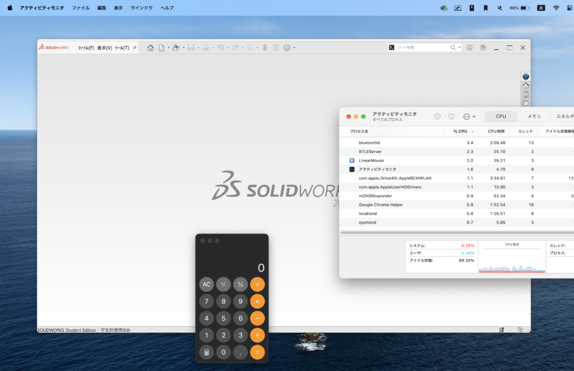Open the Apple menu
Image resolution: width=574 pixels, height=371 pixels.
click(x=10, y=8)
